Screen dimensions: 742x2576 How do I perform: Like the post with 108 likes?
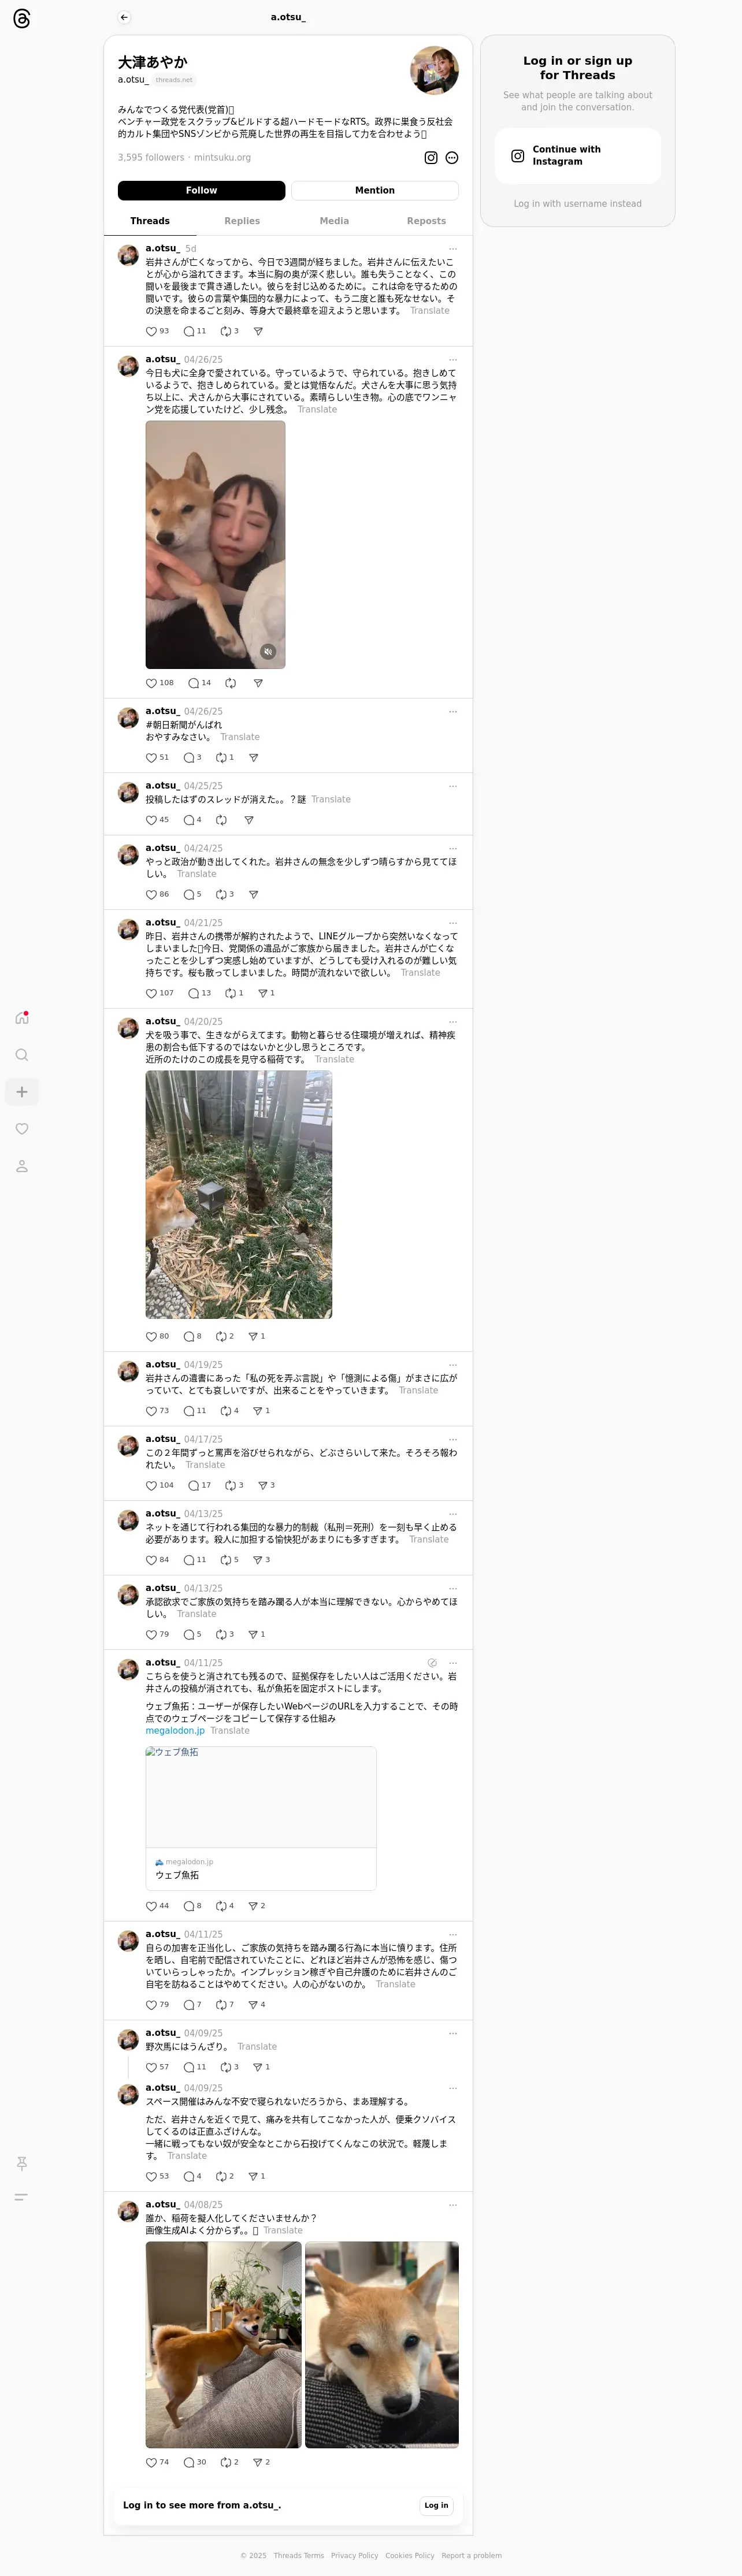click(x=152, y=683)
